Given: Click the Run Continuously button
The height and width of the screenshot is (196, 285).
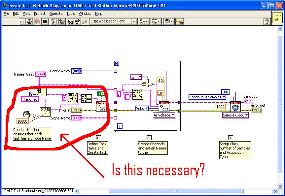Looking at the screenshot, I should coord(29,22).
